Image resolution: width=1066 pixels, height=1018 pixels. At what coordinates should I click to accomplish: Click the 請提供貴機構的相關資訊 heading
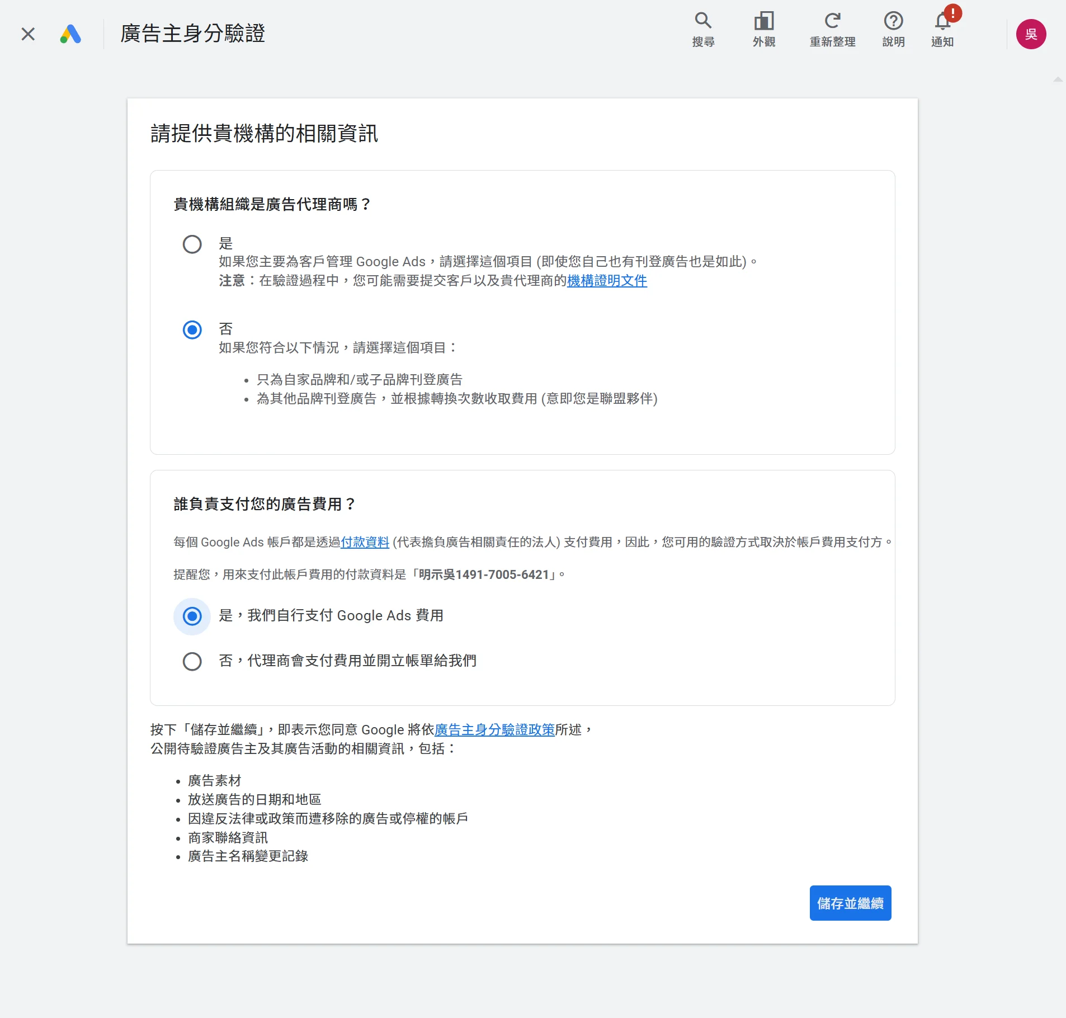[x=264, y=134]
